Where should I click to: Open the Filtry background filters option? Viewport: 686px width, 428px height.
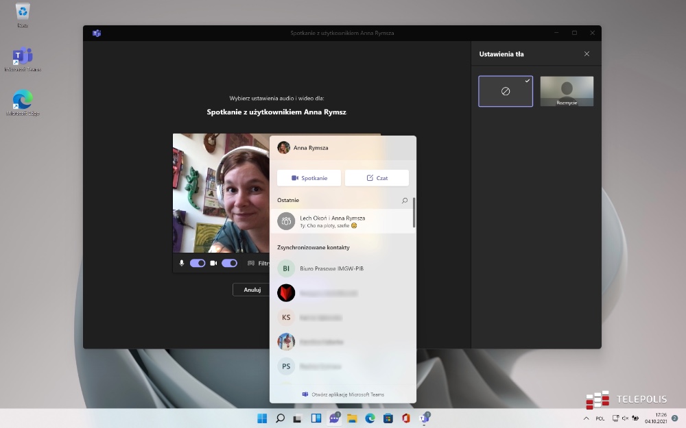tap(259, 263)
